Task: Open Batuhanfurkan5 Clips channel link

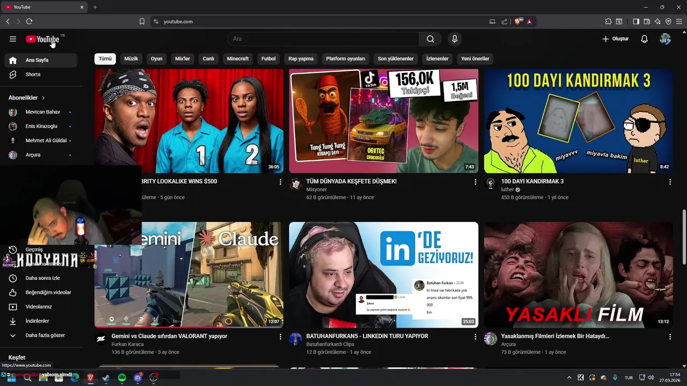Action: 330,344
